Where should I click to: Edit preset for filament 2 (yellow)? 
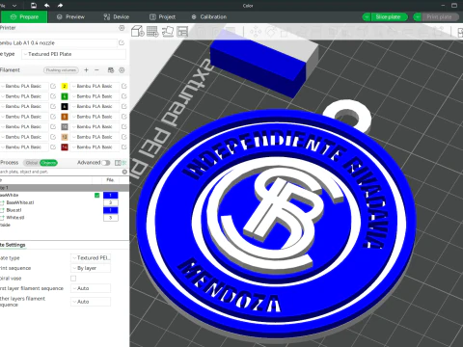tap(124, 86)
